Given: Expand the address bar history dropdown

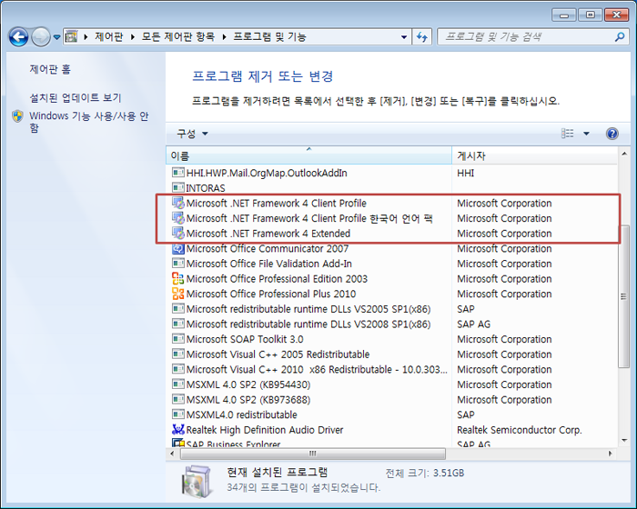Looking at the screenshot, I should pyautogui.click(x=404, y=37).
